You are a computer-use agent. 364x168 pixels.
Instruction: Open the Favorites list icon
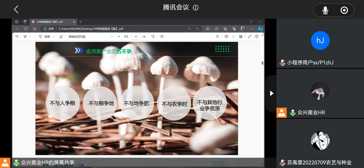point(216,29)
